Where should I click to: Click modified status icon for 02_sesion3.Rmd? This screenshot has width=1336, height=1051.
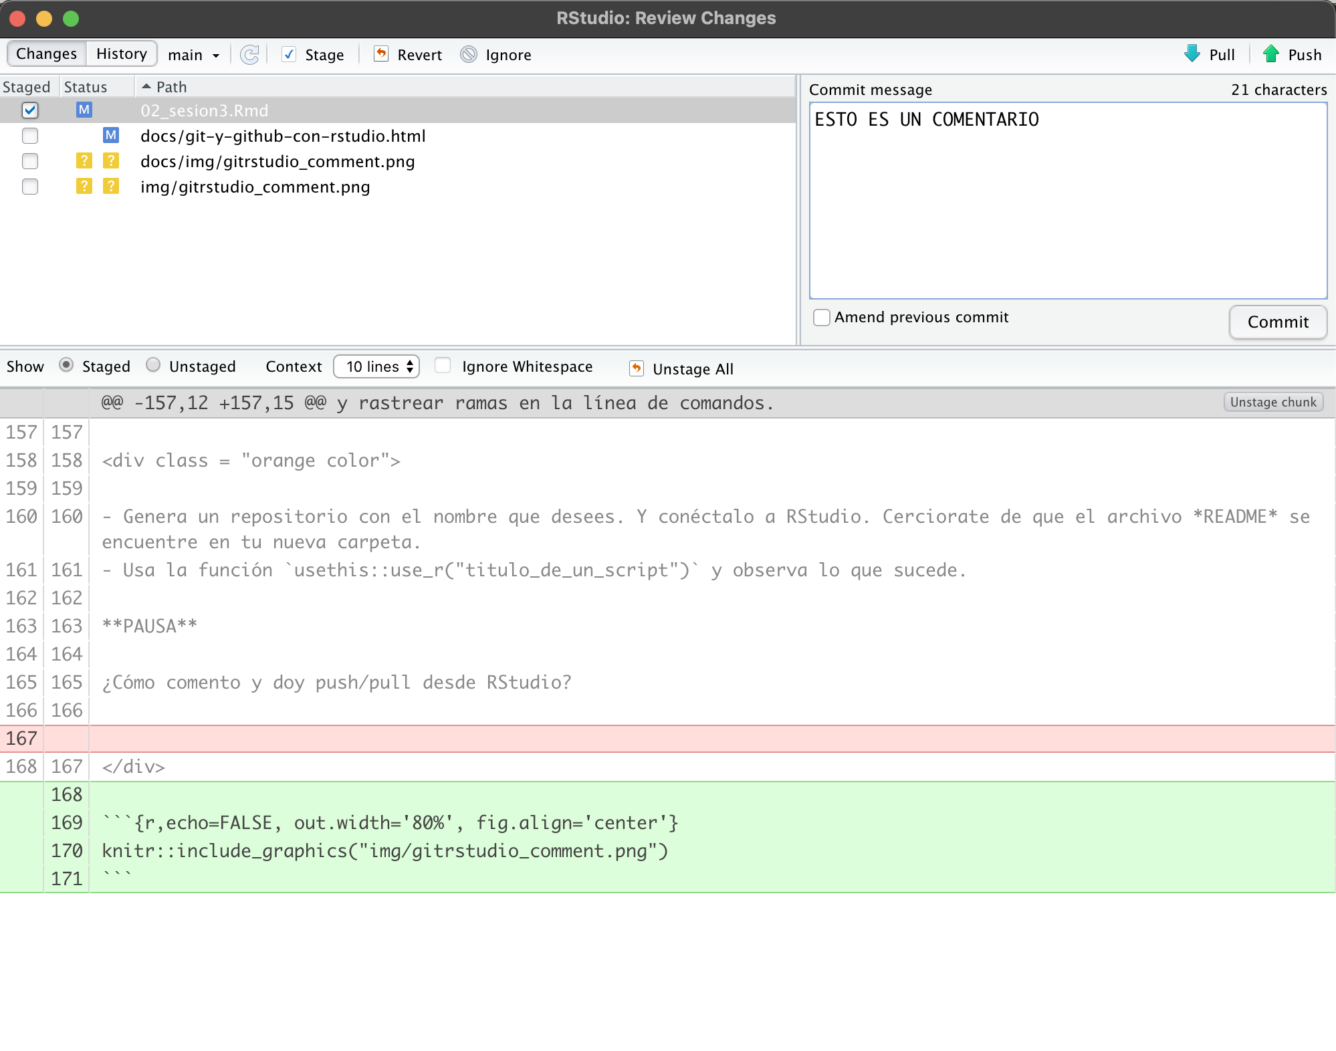click(84, 110)
